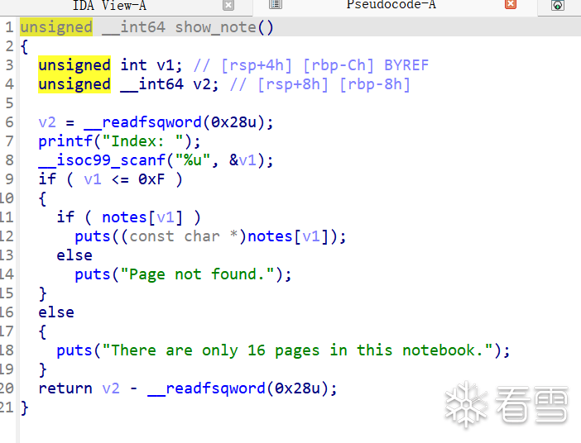Click the tab icon right of Pseudocode-A
Viewport: 581px width, 443px height.
click(x=558, y=5)
